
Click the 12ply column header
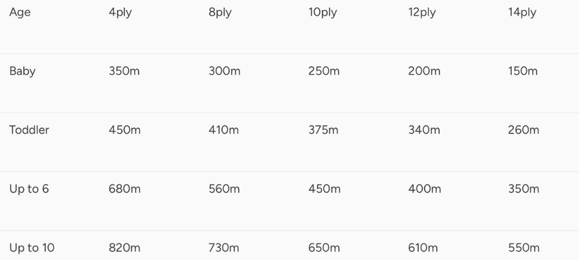click(x=423, y=13)
